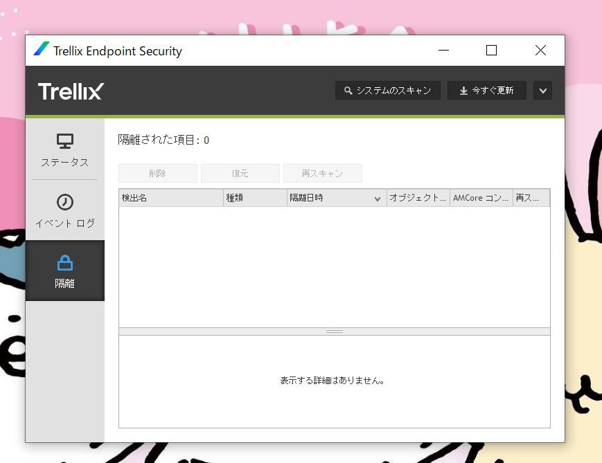Start システムのスキャン system scan
This screenshot has width=602, height=463.
pos(388,91)
